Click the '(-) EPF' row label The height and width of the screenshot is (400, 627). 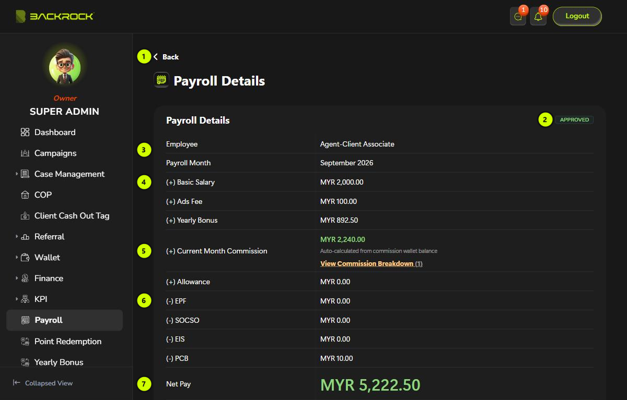pos(177,301)
